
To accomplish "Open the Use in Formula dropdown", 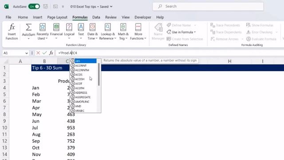I will click(181, 32).
